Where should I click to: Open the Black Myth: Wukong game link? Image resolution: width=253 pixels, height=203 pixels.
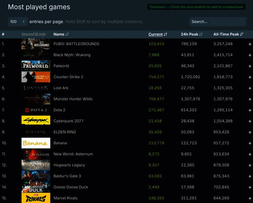tap(72, 55)
